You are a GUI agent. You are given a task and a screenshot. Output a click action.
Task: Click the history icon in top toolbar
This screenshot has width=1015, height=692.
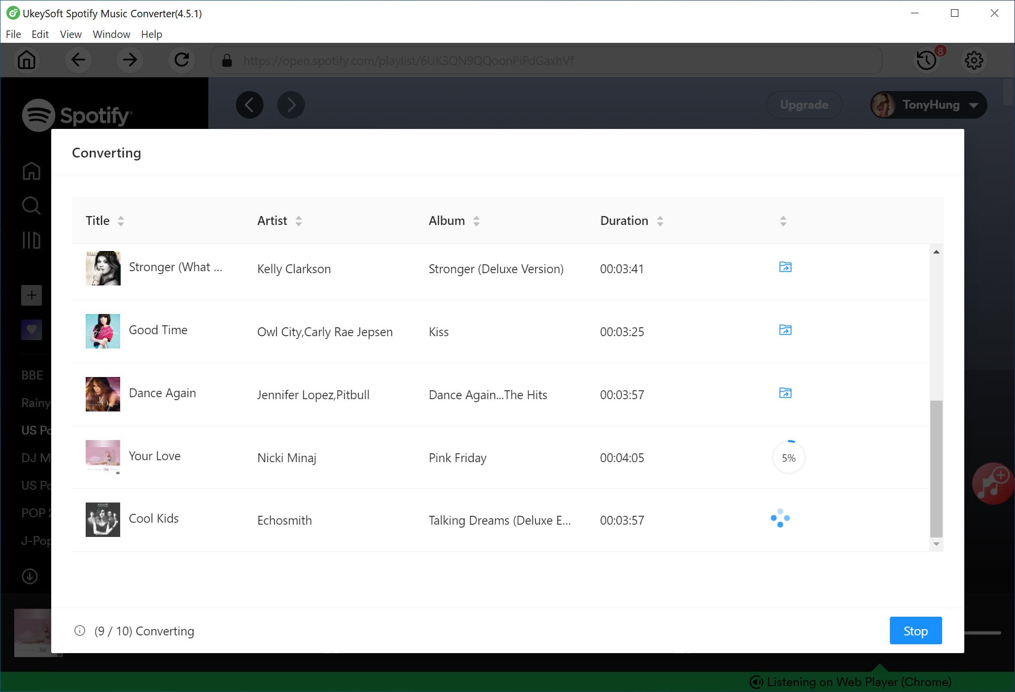tap(926, 61)
